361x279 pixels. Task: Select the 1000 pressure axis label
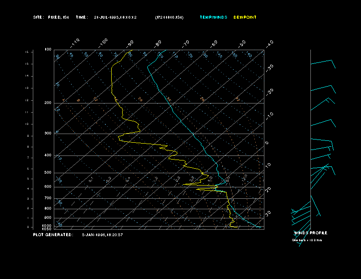pos(47,226)
